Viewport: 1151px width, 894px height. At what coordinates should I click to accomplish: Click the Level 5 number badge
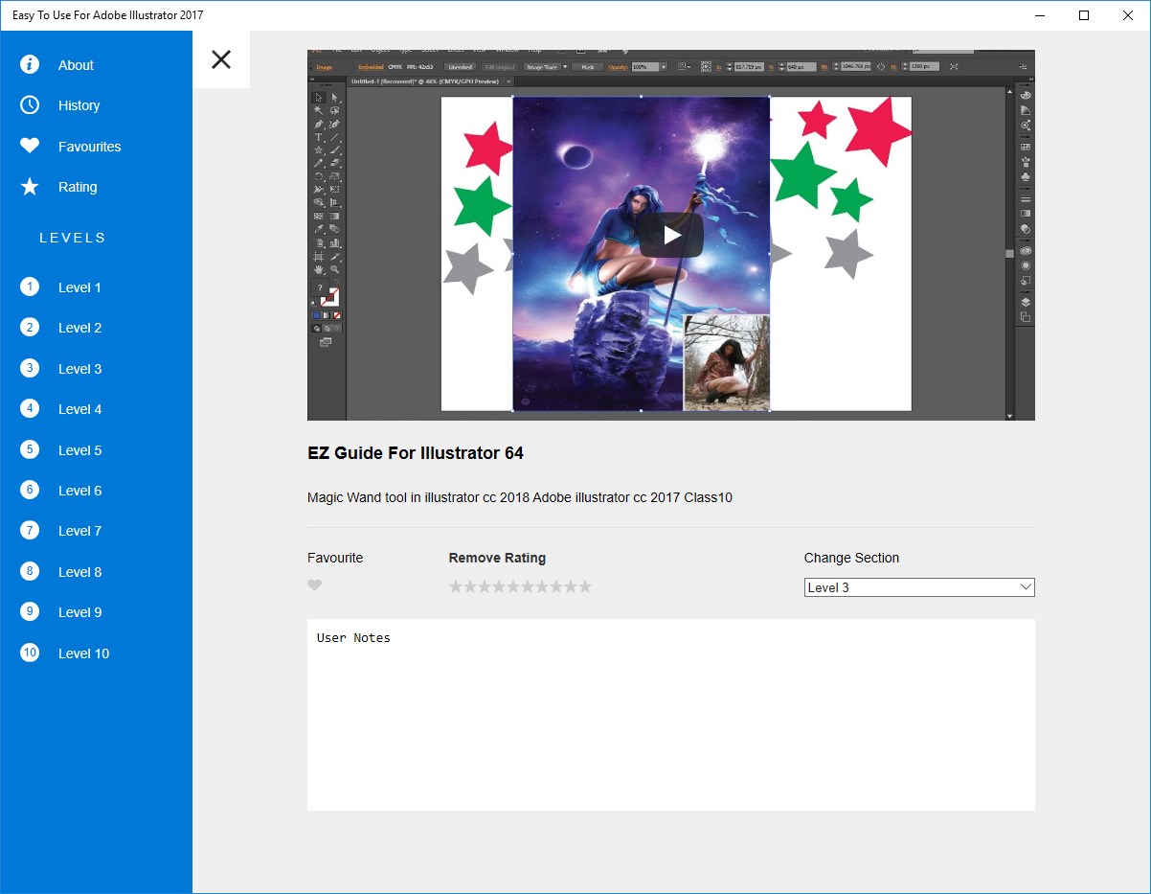click(x=30, y=449)
